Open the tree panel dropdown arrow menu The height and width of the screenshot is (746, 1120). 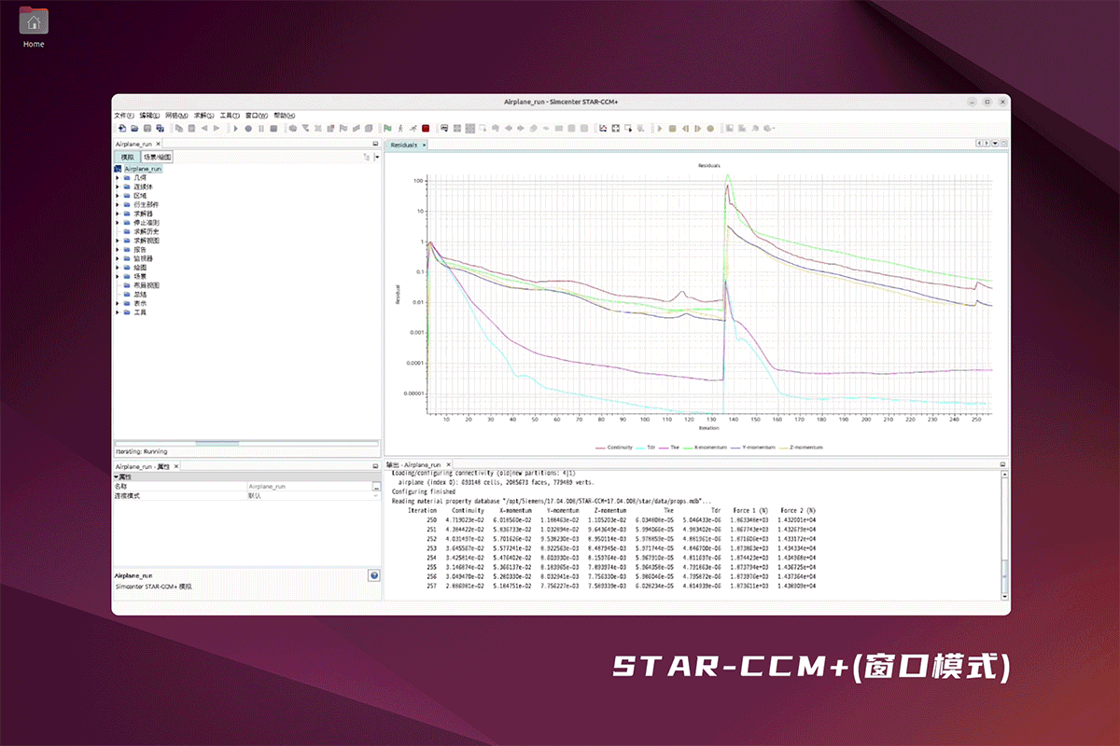(x=376, y=158)
